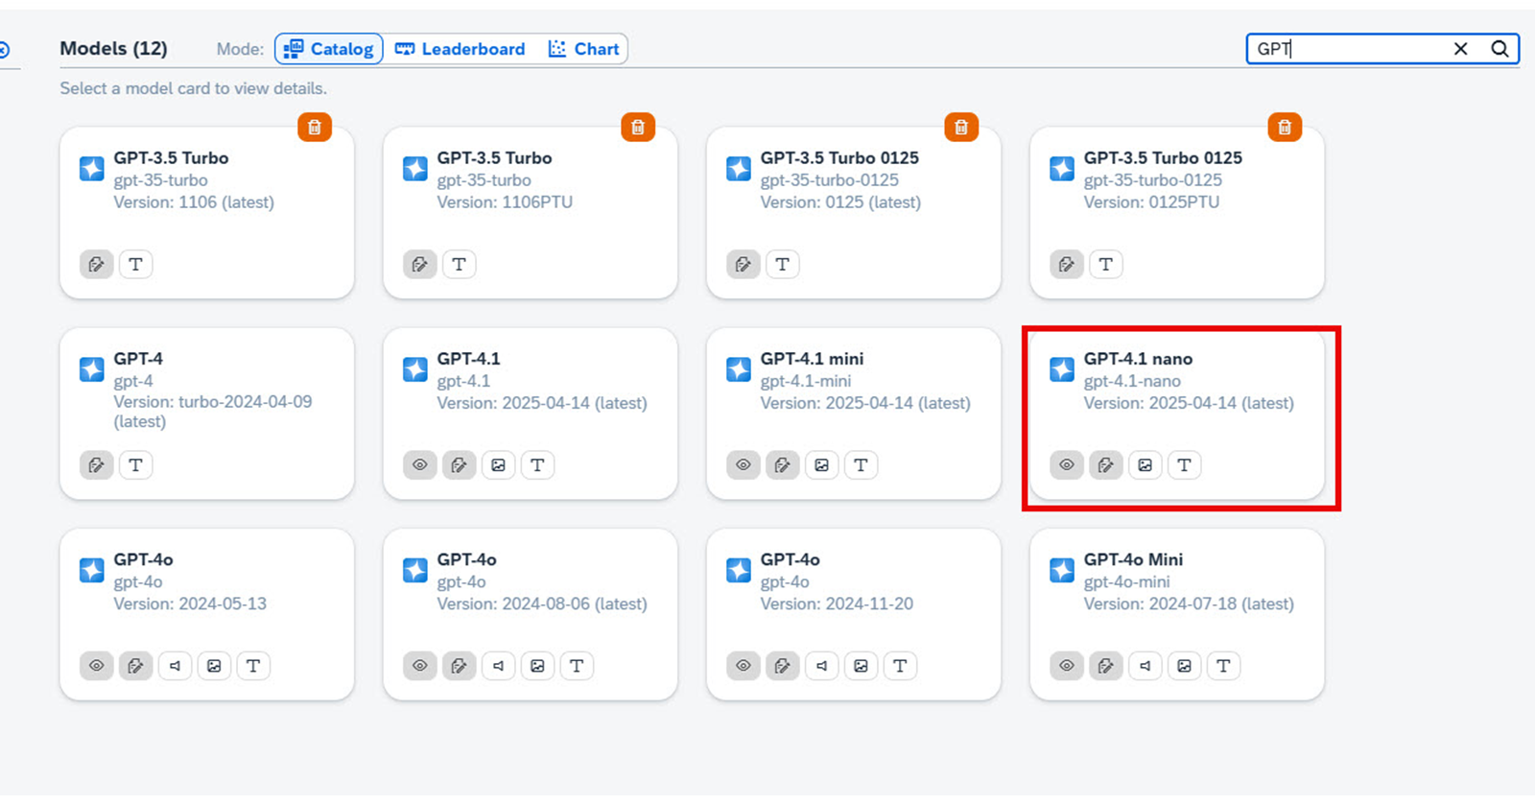Select the GPT-4o Mini model card

(x=1177, y=615)
